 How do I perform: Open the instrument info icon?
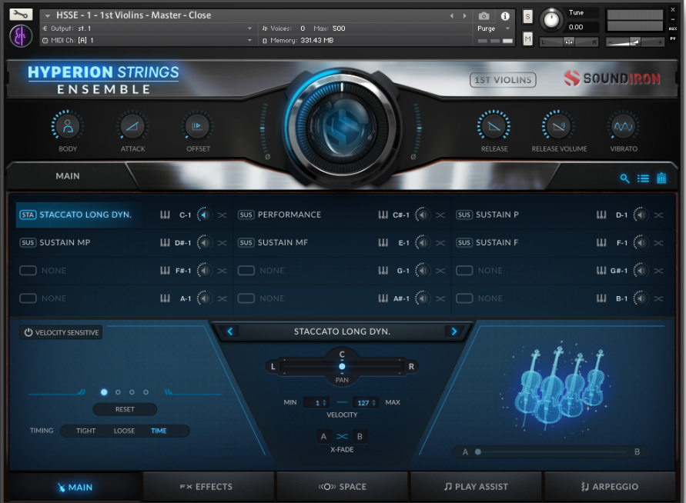(505, 15)
